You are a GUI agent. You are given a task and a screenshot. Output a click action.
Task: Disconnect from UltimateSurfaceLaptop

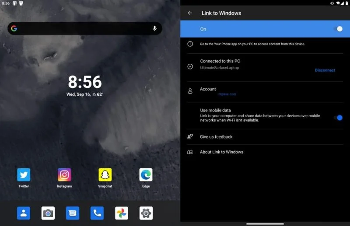(325, 70)
